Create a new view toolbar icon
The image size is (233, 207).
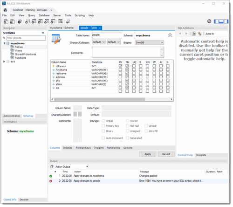pyautogui.click(x=40, y=21)
